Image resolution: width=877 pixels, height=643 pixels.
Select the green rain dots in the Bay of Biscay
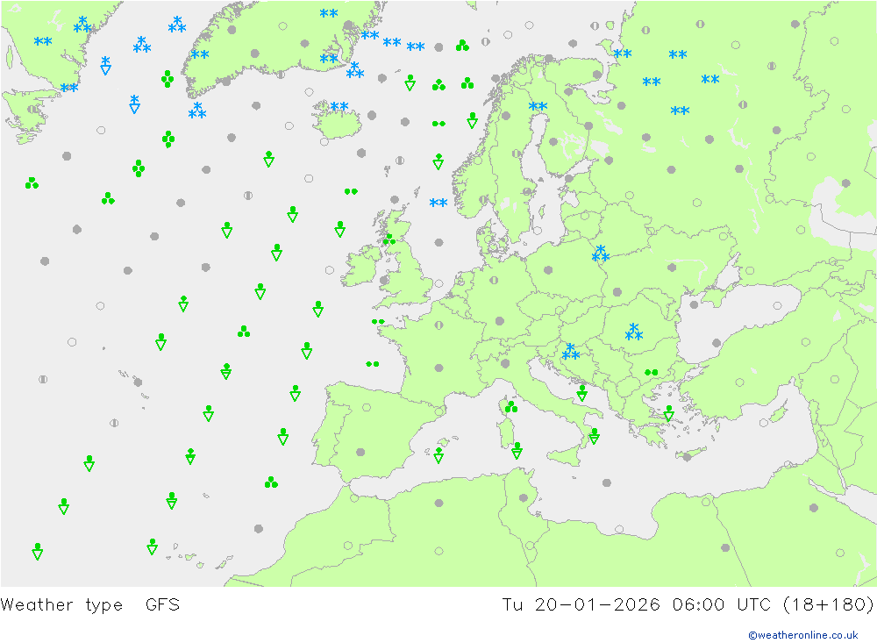click(372, 363)
